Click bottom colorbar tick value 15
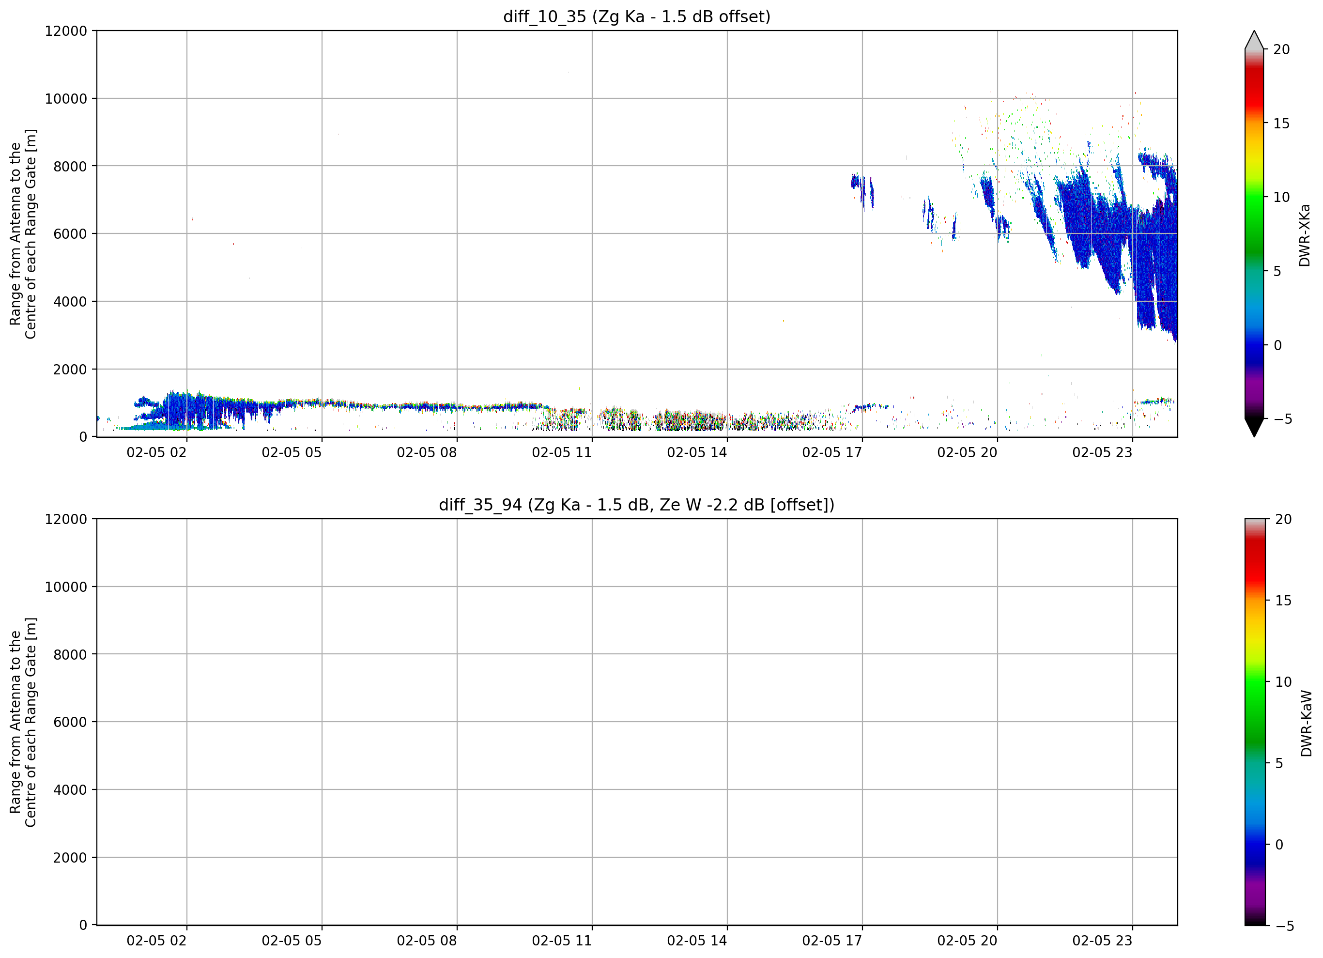 pyautogui.click(x=1283, y=601)
